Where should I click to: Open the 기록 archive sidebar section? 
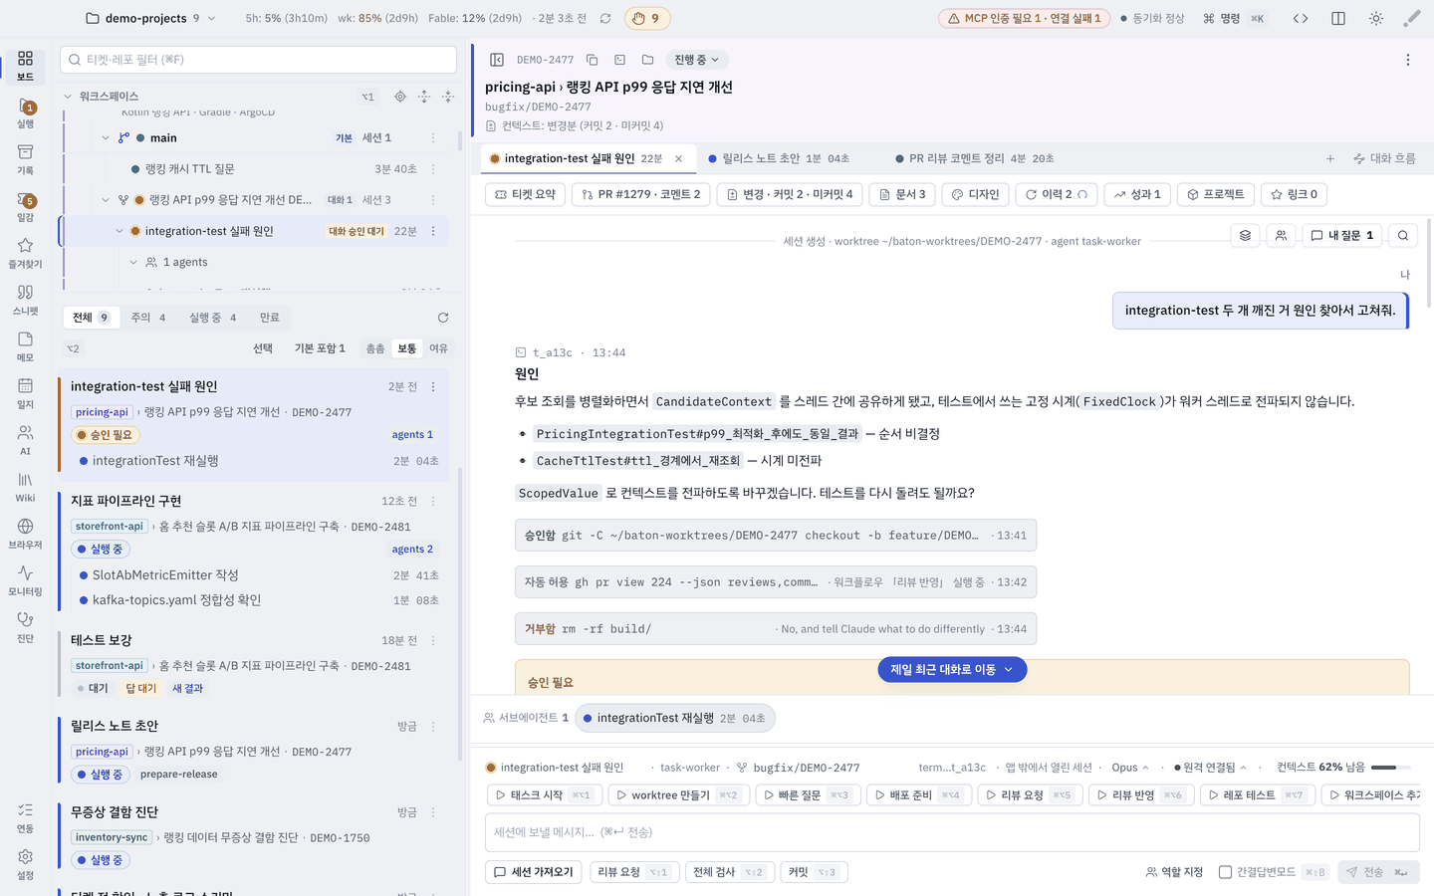click(25, 159)
